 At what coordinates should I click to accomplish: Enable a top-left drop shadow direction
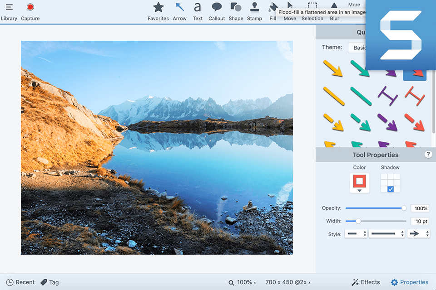coord(384,177)
